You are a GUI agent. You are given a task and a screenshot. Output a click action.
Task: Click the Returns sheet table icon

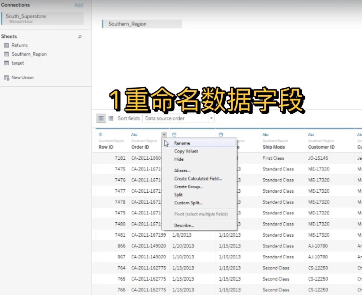(x=6, y=45)
